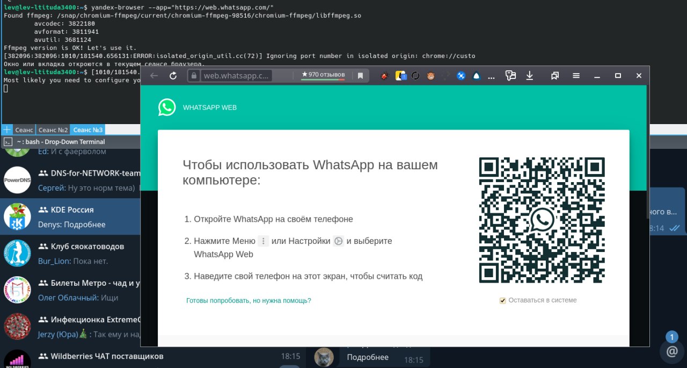
Task: Select the Сеанс №3 terminal tab
Action: 88,129
